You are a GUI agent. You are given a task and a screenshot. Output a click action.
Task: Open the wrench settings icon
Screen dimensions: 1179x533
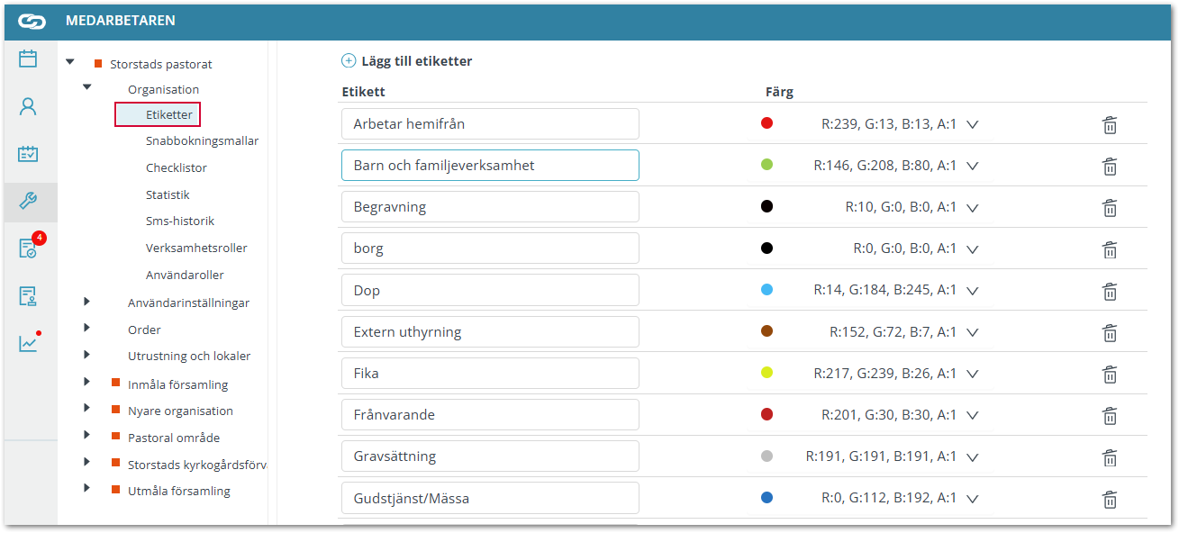28,201
